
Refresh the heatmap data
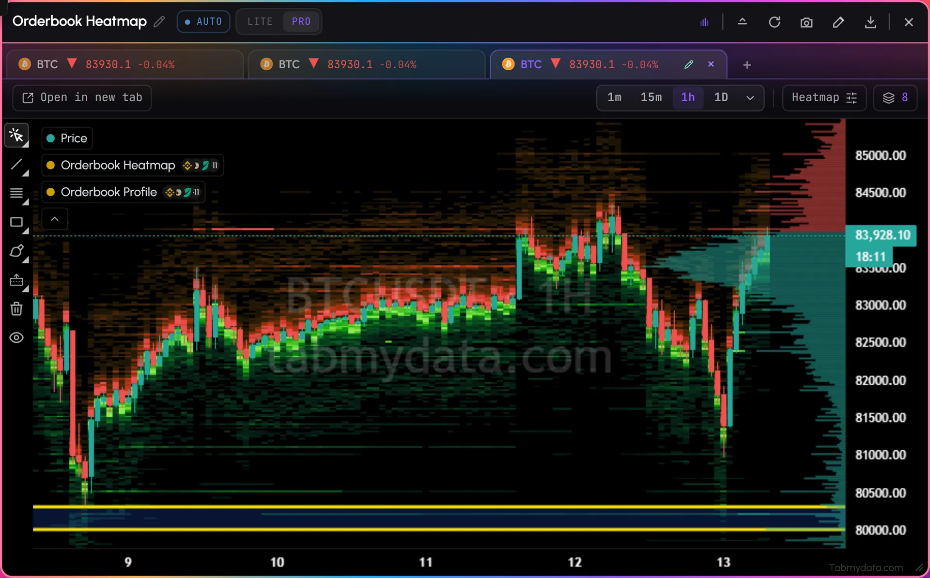coord(775,22)
